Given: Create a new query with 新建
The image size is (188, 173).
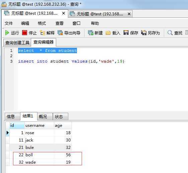Looking at the screenshot, I should (95, 33).
